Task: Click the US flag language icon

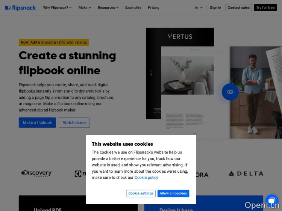Action: click(196, 8)
